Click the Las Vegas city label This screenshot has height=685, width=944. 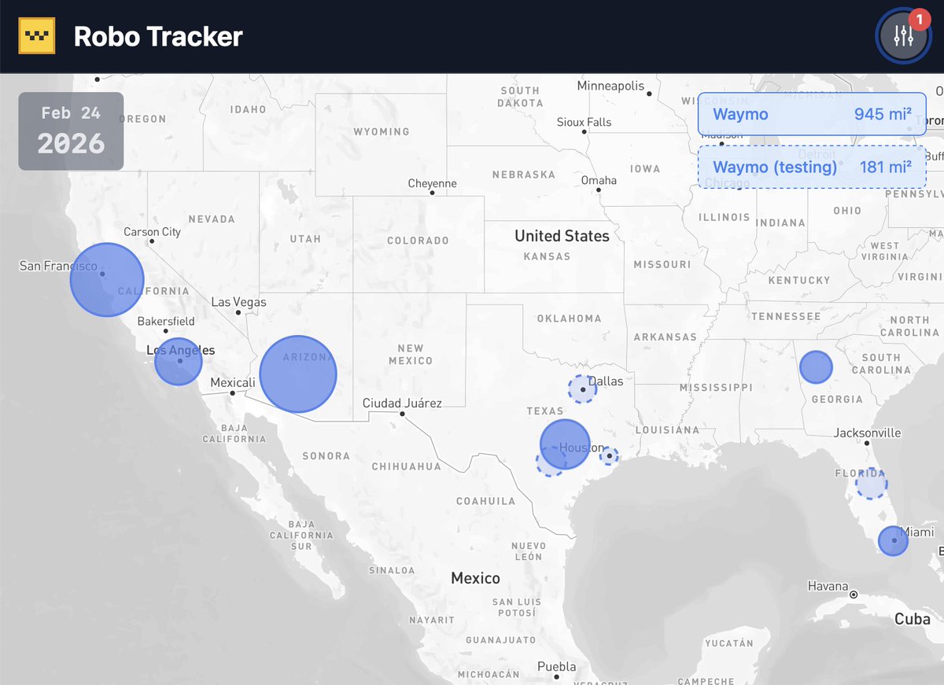pos(238,302)
